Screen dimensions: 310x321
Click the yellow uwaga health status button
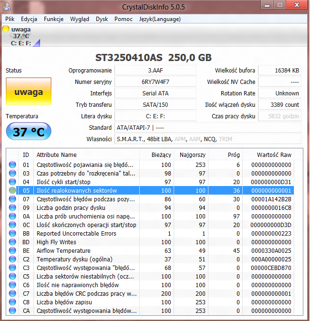(29, 91)
